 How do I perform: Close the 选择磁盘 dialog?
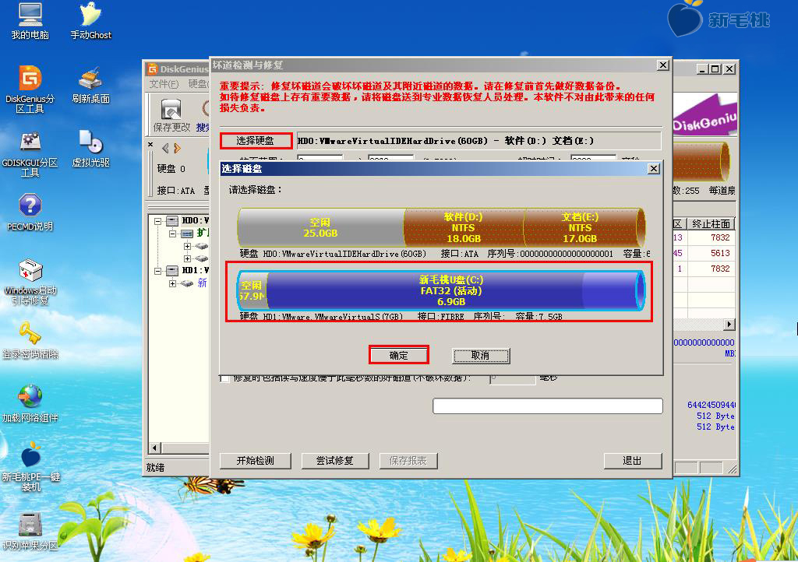click(x=654, y=169)
